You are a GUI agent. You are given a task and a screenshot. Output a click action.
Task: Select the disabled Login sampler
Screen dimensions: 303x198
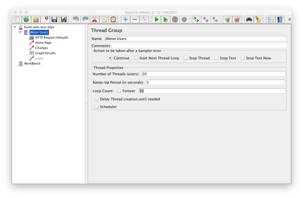[x=39, y=59]
